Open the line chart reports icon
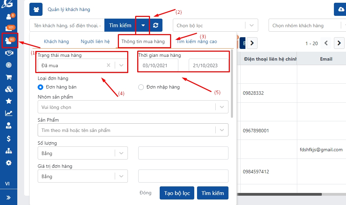Viewport: 346px width, 205px height. pos(9,113)
